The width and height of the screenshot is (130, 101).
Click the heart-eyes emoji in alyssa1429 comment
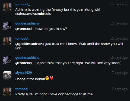click(x=47, y=78)
